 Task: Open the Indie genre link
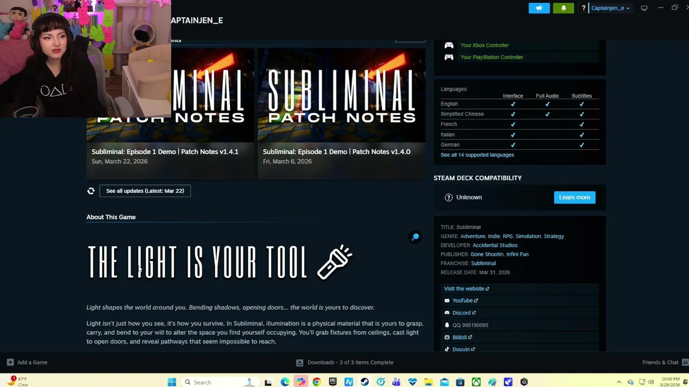pyautogui.click(x=494, y=236)
